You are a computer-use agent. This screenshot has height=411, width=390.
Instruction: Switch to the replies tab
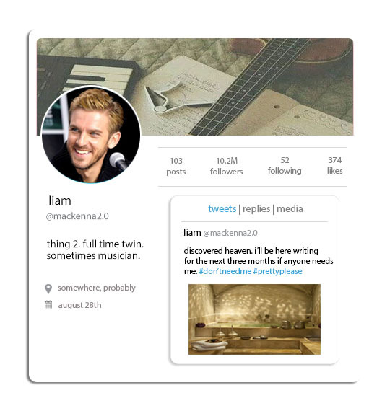(256, 209)
